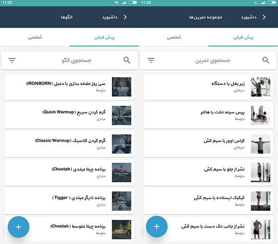The height and width of the screenshot is (244, 278).
Task: Open داشبورد link in الگوها header
Action: [x=110, y=17]
